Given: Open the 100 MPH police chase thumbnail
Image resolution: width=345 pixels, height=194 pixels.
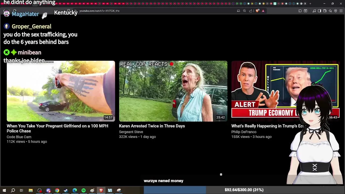Looking at the screenshot, I should (61, 91).
